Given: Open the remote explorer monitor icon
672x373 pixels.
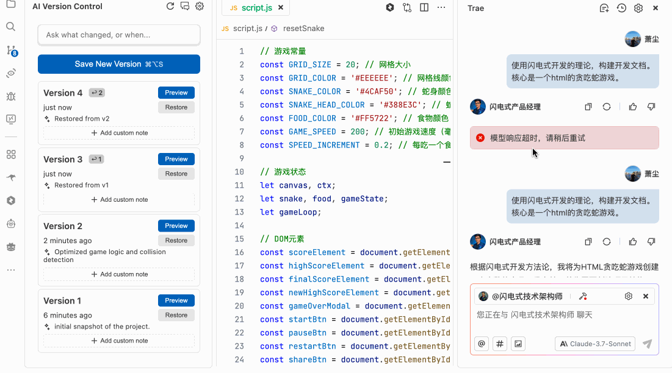Looking at the screenshot, I should point(11,119).
